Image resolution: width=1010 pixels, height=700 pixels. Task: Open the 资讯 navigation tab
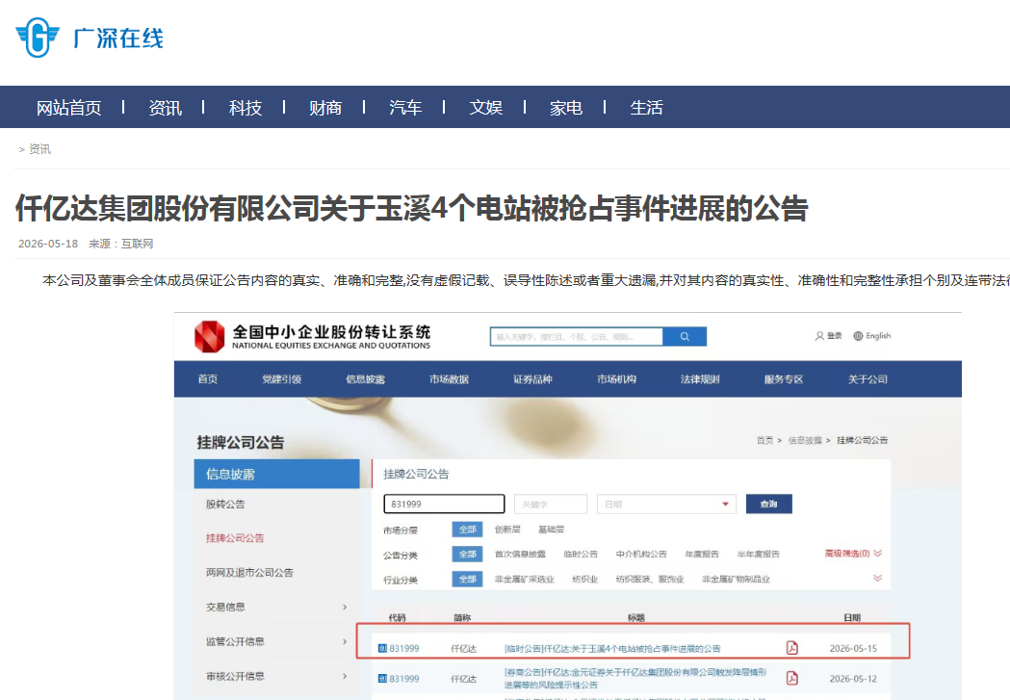165,108
